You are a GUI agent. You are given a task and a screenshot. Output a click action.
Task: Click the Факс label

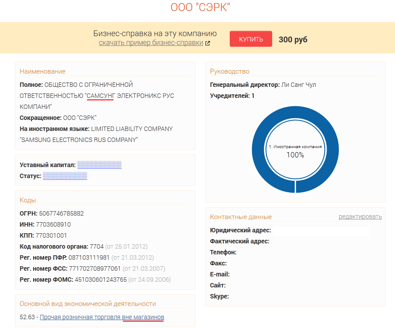pos(218,263)
